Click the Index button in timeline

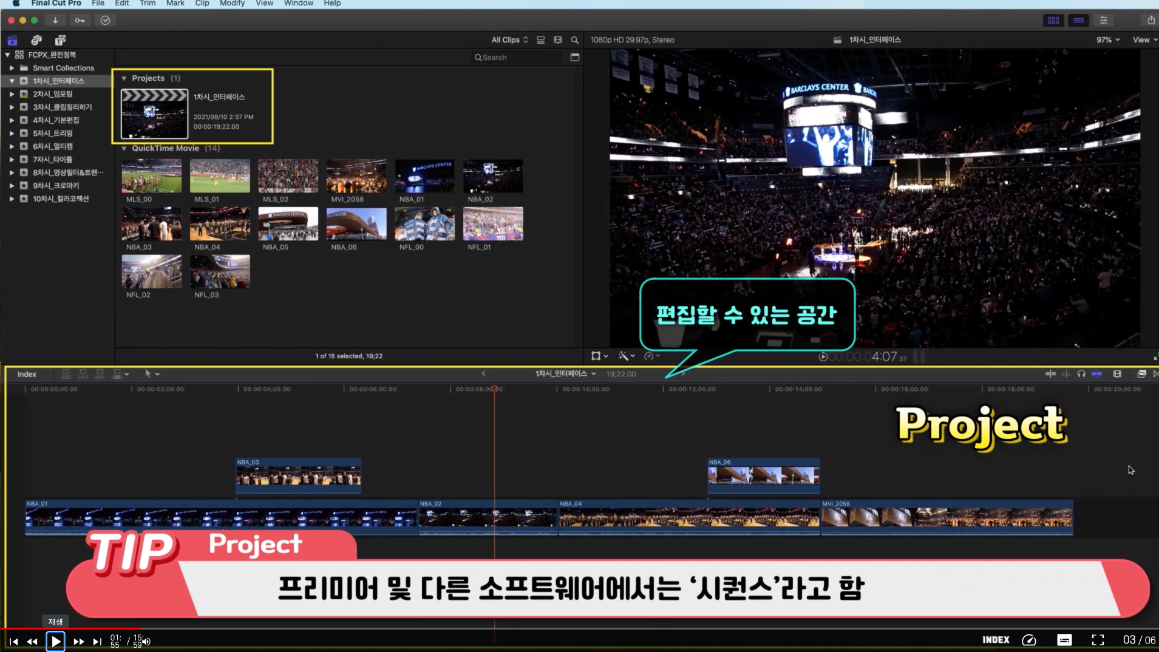(27, 374)
